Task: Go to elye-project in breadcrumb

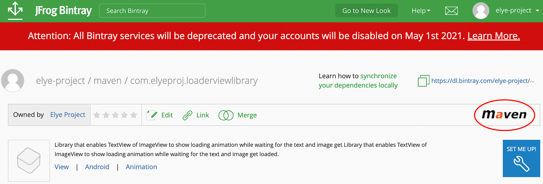Action: [60, 81]
